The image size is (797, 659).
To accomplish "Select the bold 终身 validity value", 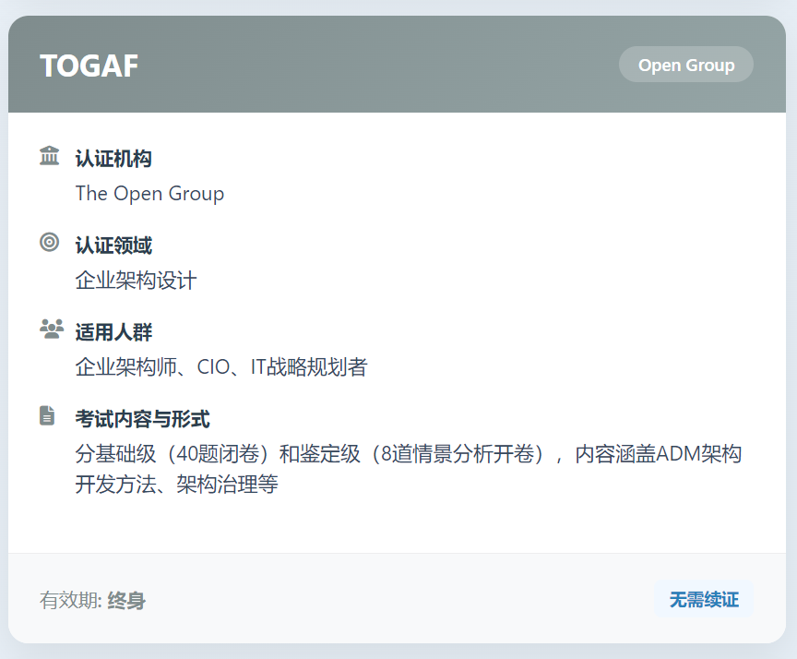I will click(126, 601).
